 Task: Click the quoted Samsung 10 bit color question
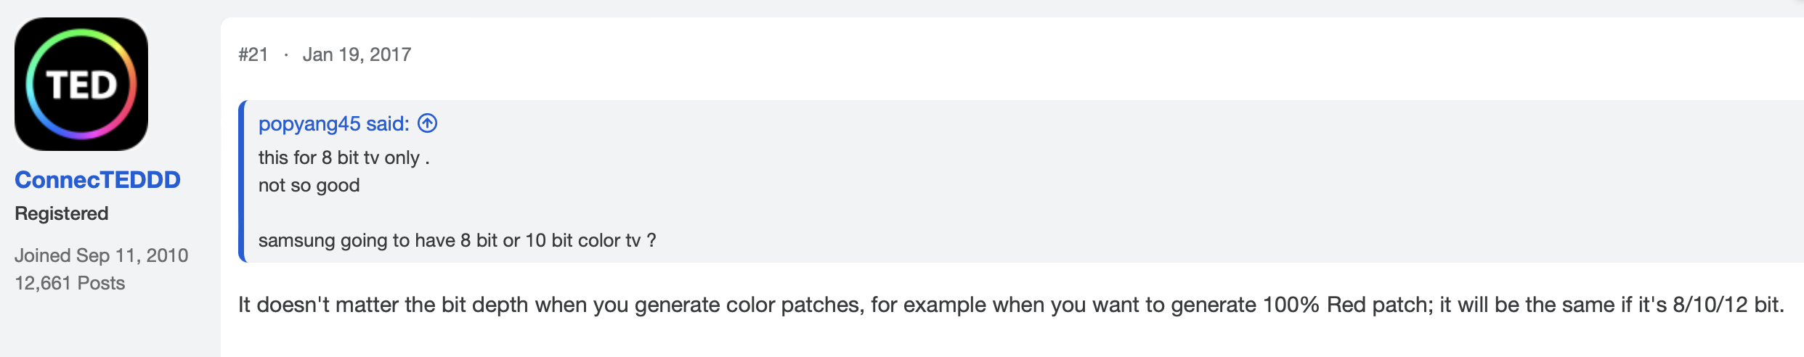coord(457,240)
